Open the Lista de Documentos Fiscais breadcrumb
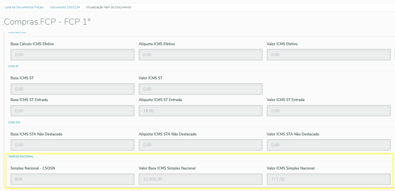This screenshot has height=191, width=395. point(24,7)
